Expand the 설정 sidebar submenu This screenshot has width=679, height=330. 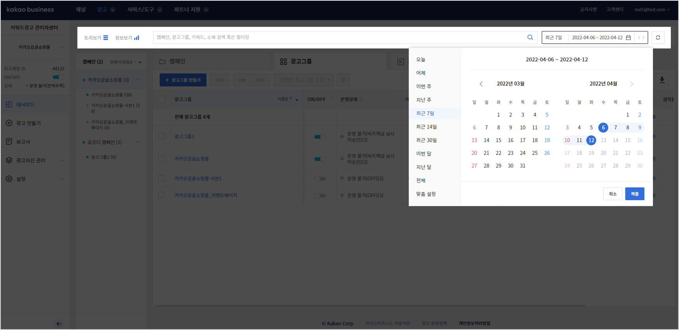[62, 179]
